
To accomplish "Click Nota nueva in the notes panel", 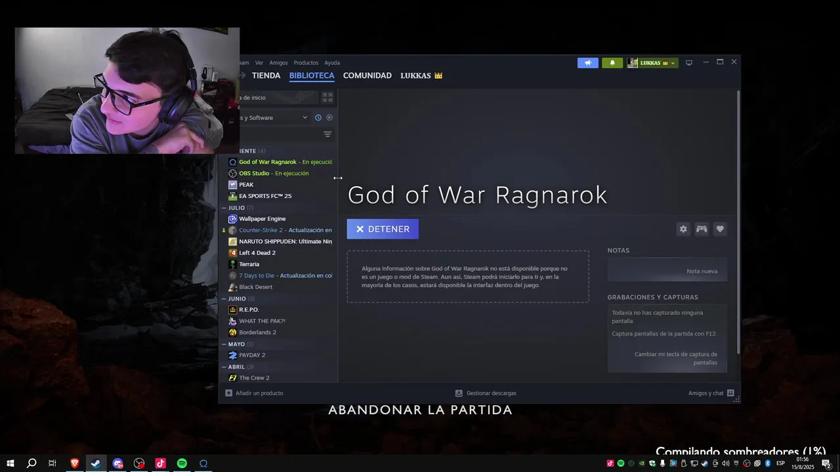I will [702, 271].
